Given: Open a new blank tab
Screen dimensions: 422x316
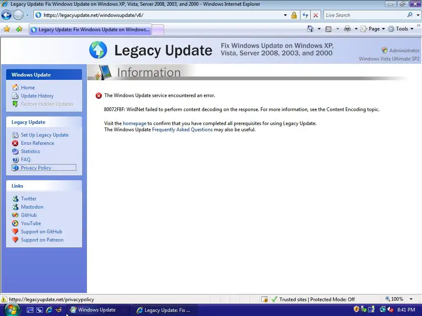Looking at the screenshot, I should pos(158,30).
